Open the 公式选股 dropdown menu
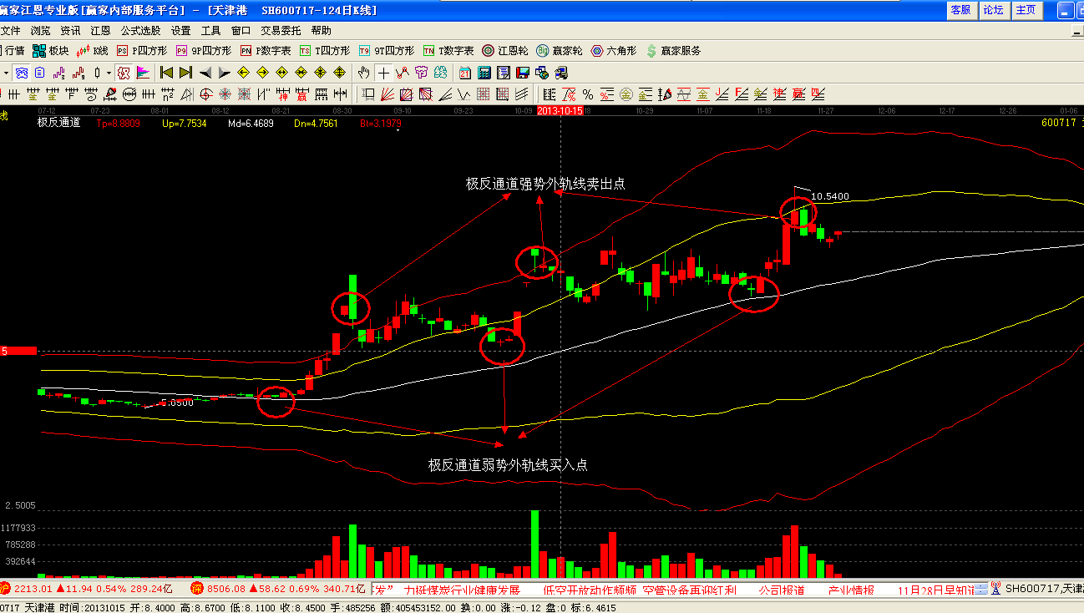This screenshot has height=613, width=1084. 139,31
